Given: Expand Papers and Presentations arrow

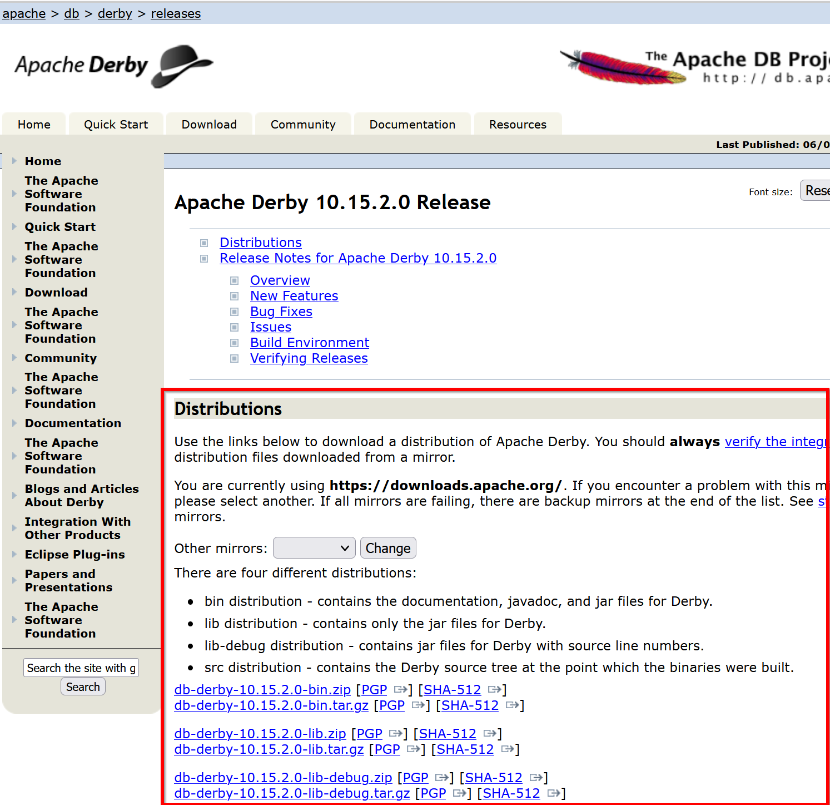Looking at the screenshot, I should coord(14,581).
